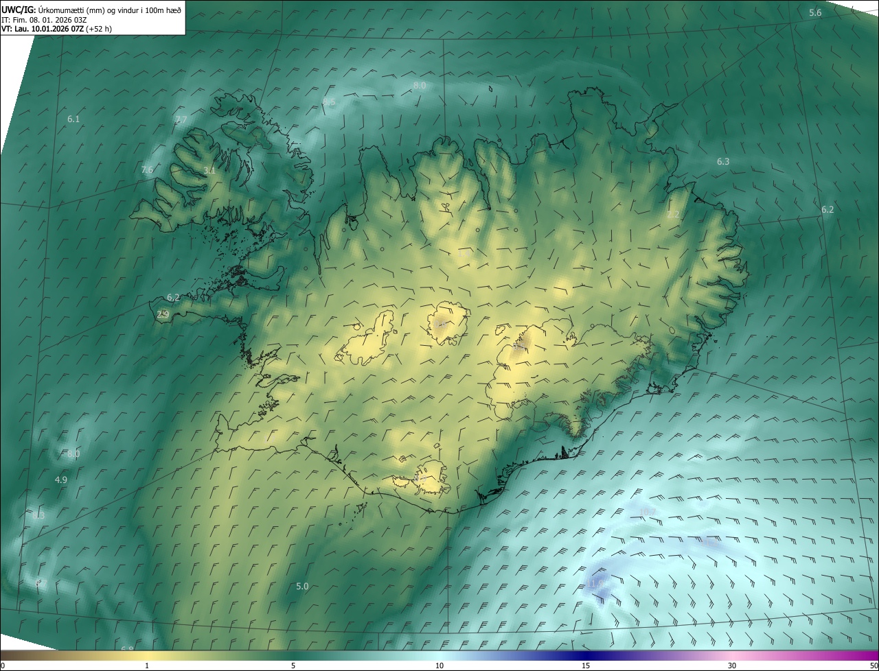This screenshot has height=671, width=879.
Task: Click the 15 tick on the color scale
Action: pyautogui.click(x=586, y=666)
